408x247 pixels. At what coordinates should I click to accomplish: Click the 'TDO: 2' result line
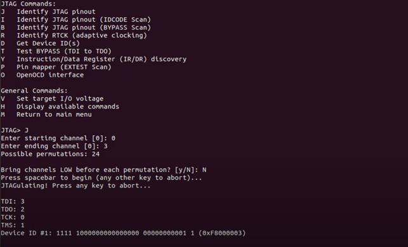coord(13,210)
